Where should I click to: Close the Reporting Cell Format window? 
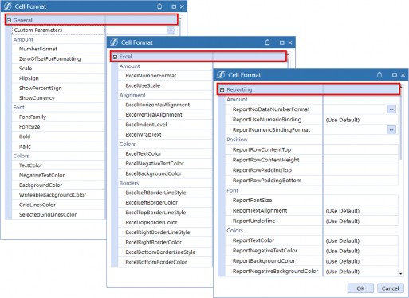coord(403,75)
